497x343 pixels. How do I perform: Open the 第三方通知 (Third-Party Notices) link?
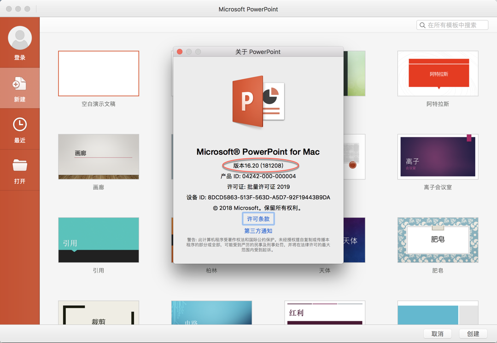click(258, 230)
